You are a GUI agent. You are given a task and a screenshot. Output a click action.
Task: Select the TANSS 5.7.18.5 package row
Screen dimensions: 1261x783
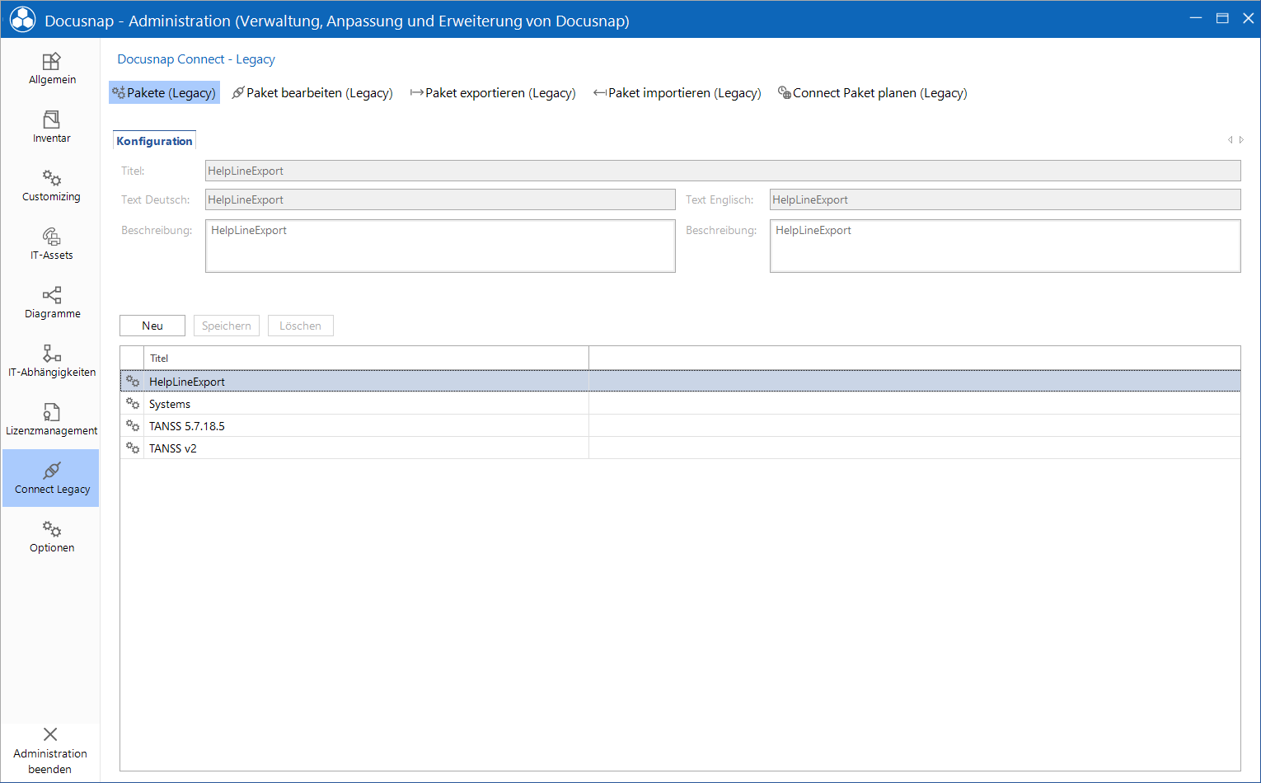pos(680,426)
